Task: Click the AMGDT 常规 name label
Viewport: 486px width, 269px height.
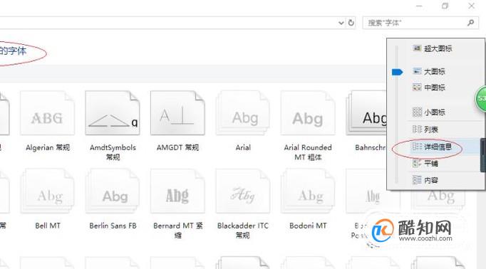Action: click(178, 147)
